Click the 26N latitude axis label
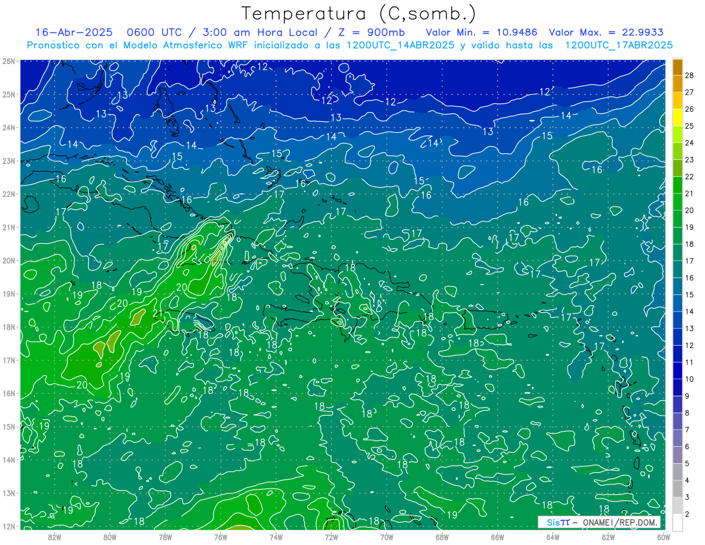 [8, 61]
